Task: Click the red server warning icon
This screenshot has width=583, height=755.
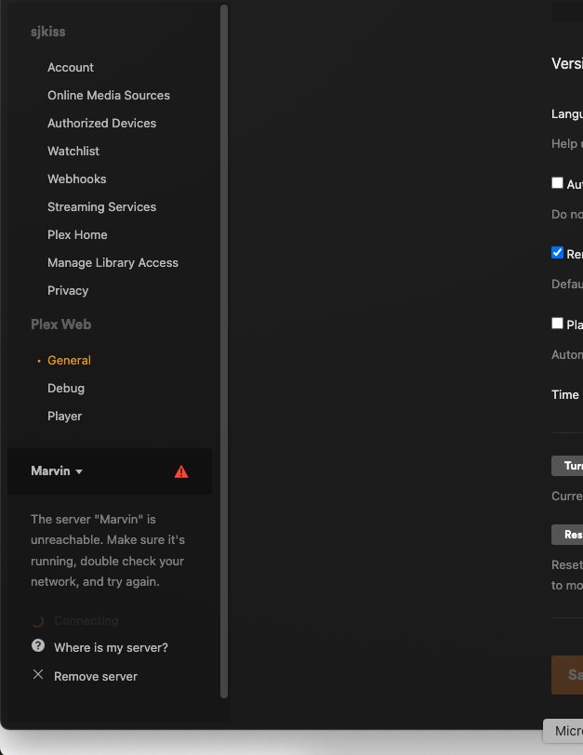Action: click(x=181, y=471)
